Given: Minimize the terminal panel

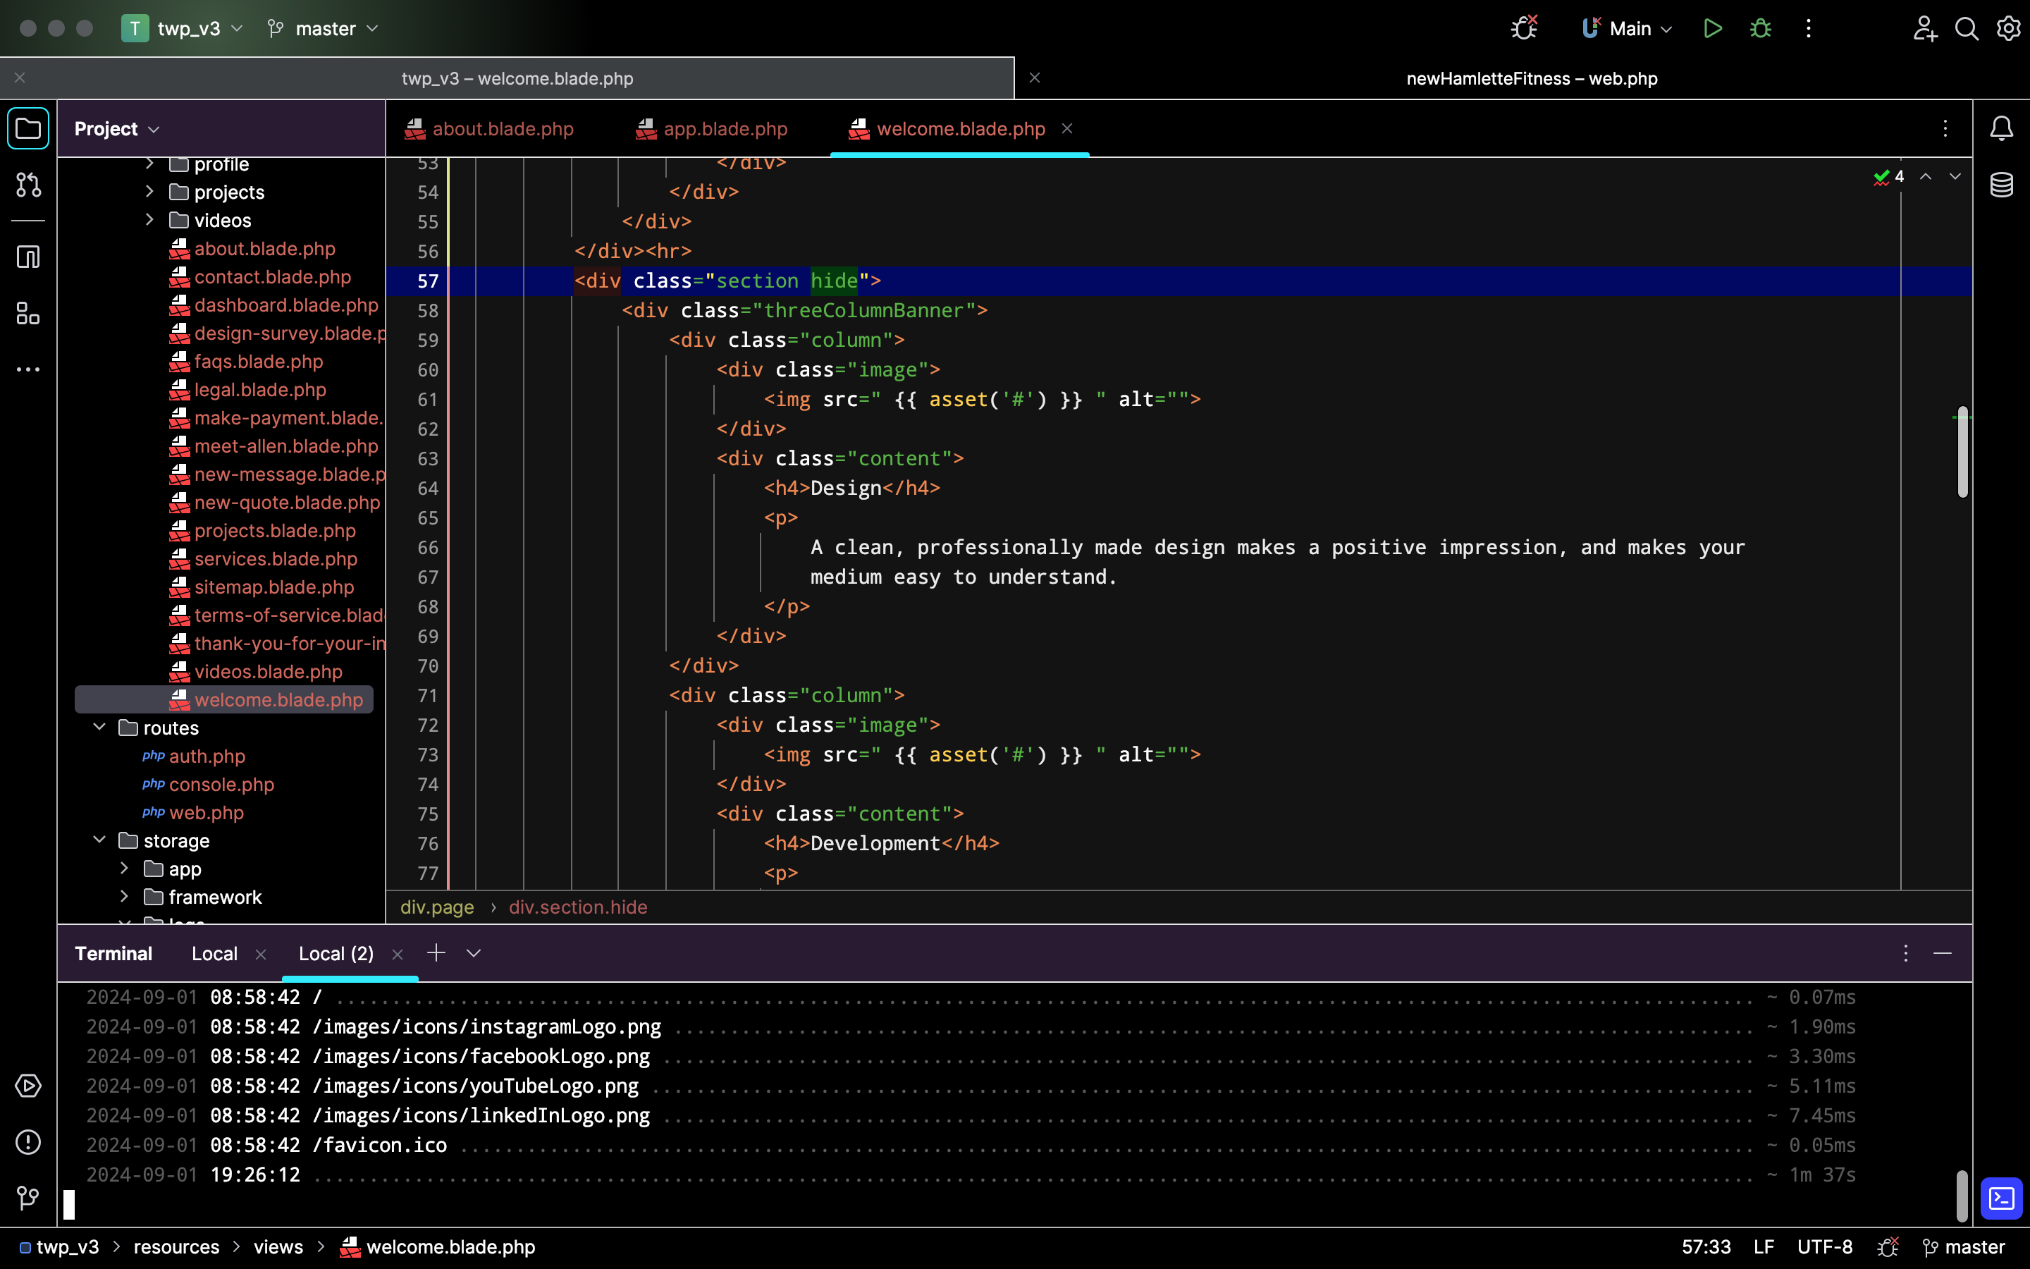Looking at the screenshot, I should pyautogui.click(x=1943, y=953).
